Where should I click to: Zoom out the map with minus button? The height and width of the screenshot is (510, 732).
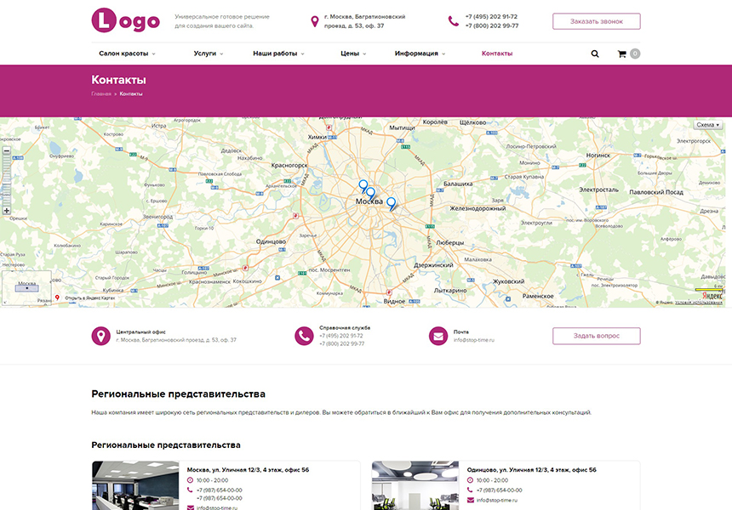coord(7,150)
